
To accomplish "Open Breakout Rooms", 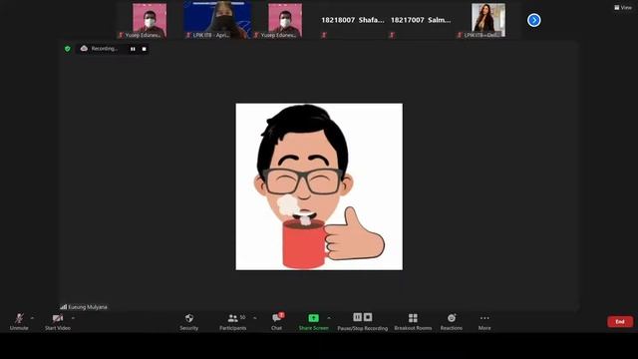I will click(413, 321).
